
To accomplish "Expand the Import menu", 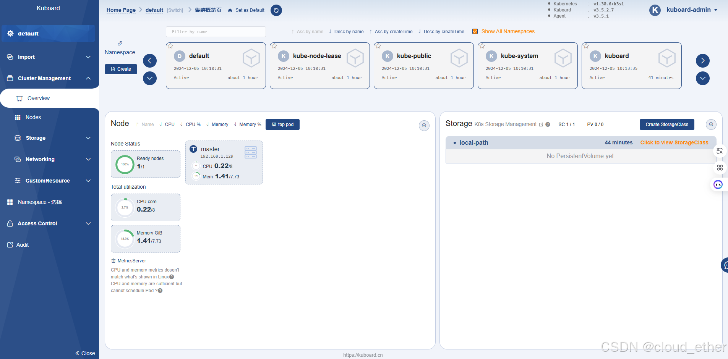I will pyautogui.click(x=49, y=57).
